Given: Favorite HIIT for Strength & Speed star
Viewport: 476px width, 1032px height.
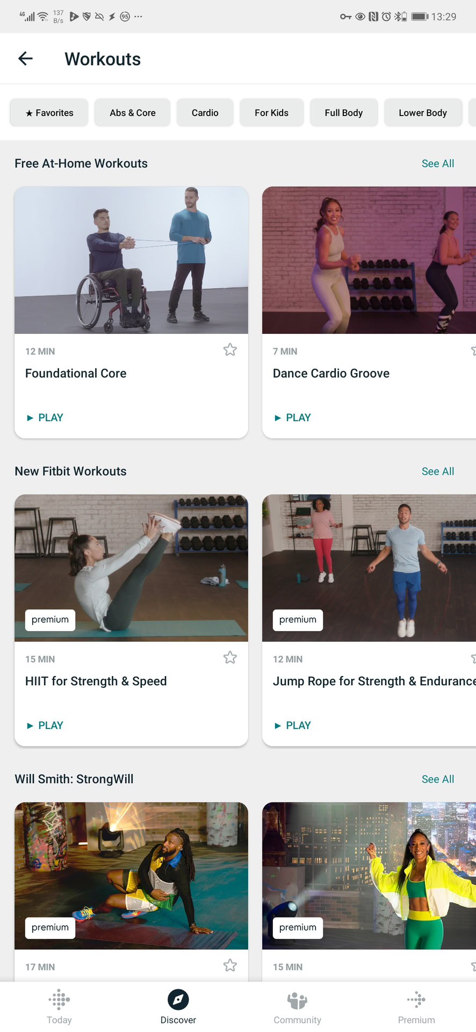Looking at the screenshot, I should coord(230,658).
